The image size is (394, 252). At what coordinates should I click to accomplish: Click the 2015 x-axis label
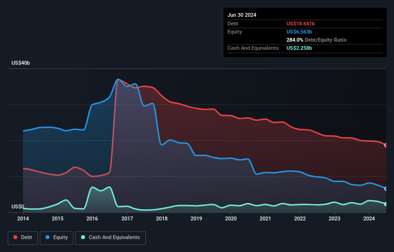[x=58, y=218]
